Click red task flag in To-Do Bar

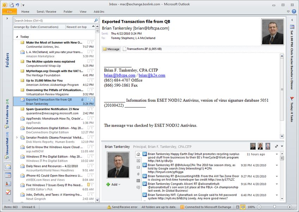(x=292, y=98)
